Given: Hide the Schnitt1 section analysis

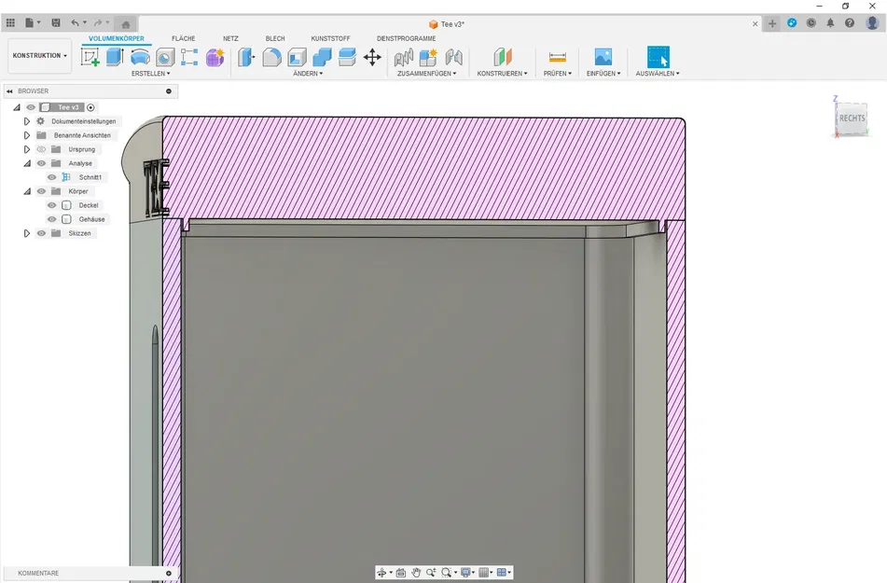Looking at the screenshot, I should click(x=52, y=177).
